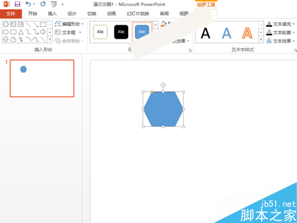
Task: Select the freeform shape tool in gallery
Action: tap(13, 39)
